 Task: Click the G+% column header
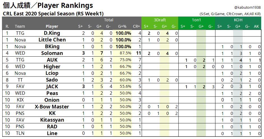122,26
